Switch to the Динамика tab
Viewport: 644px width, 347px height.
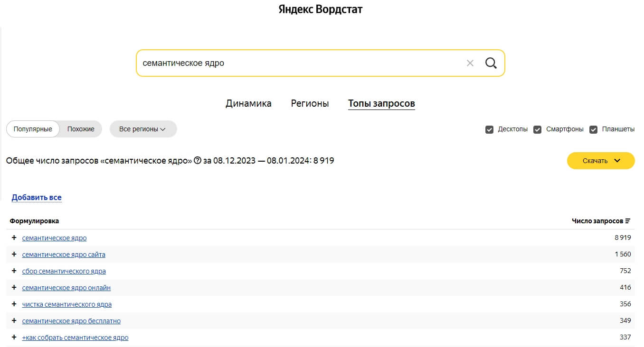point(248,103)
